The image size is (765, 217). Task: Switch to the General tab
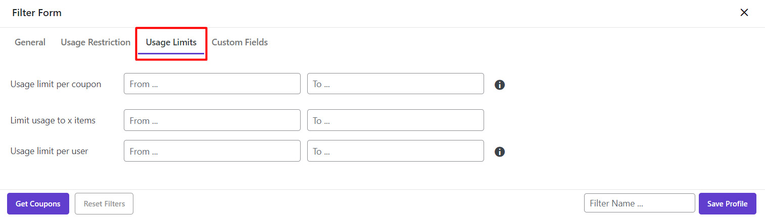click(30, 42)
